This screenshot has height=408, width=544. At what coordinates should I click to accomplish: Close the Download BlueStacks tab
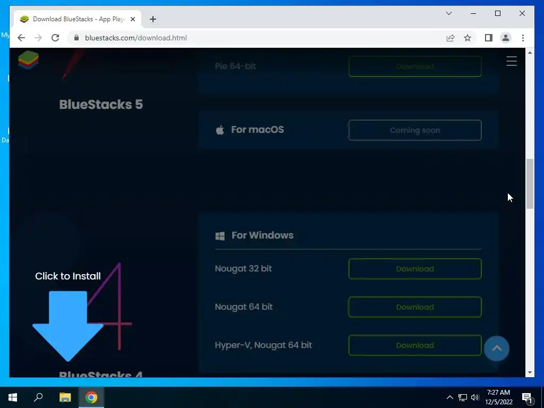click(x=132, y=19)
